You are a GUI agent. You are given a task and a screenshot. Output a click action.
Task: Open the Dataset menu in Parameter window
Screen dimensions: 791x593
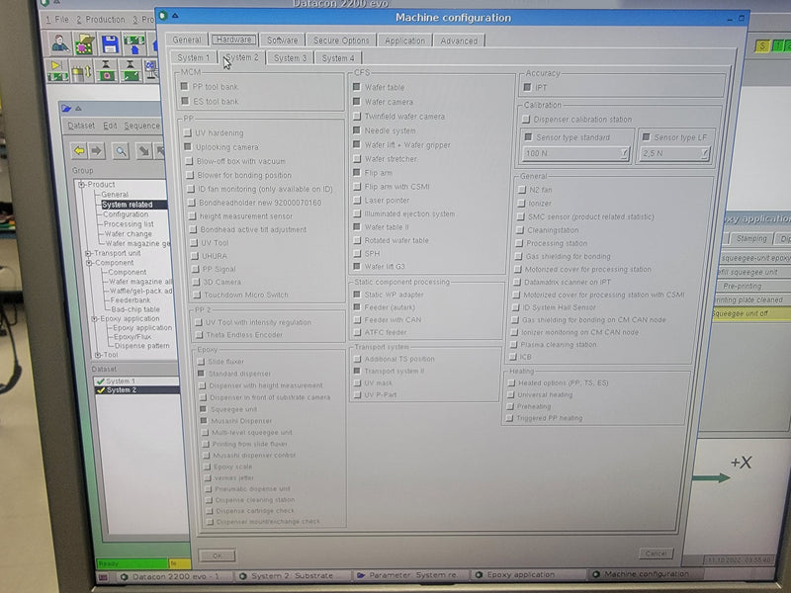[x=81, y=126]
